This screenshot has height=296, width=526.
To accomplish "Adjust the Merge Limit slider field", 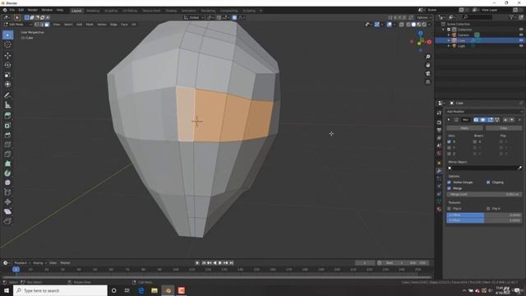I will [x=484, y=194].
